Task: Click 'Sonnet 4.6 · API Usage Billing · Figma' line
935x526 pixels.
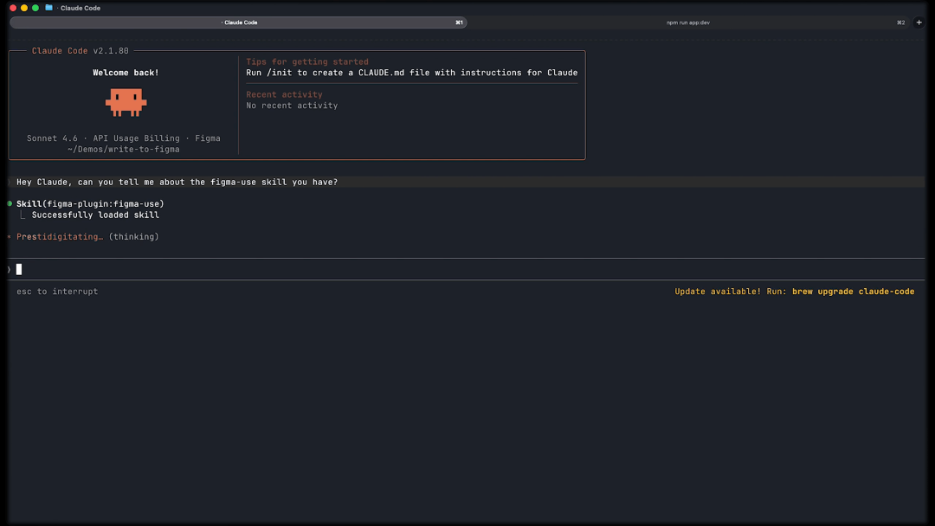Action: click(x=124, y=138)
